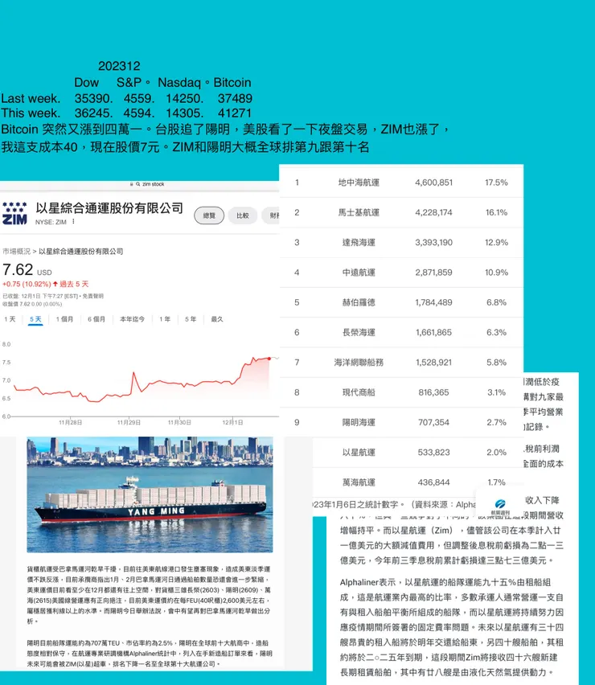
Task: Click the 5.8% market share cell
Action: [x=497, y=362]
